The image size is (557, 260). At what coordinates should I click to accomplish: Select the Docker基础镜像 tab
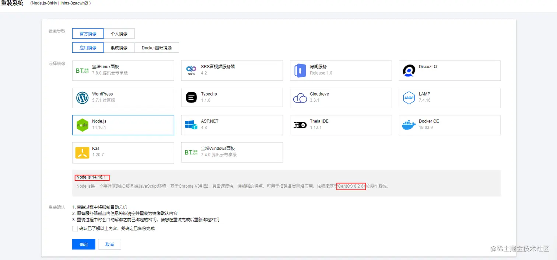pyautogui.click(x=157, y=48)
